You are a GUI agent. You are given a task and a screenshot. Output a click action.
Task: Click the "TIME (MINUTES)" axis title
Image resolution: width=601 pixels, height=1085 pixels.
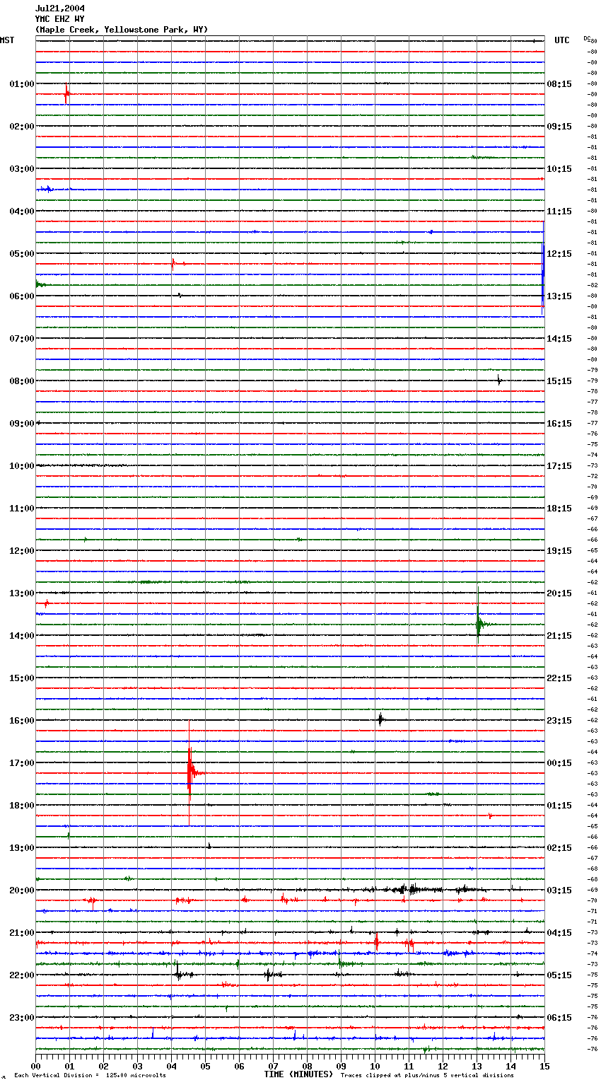298,1074
